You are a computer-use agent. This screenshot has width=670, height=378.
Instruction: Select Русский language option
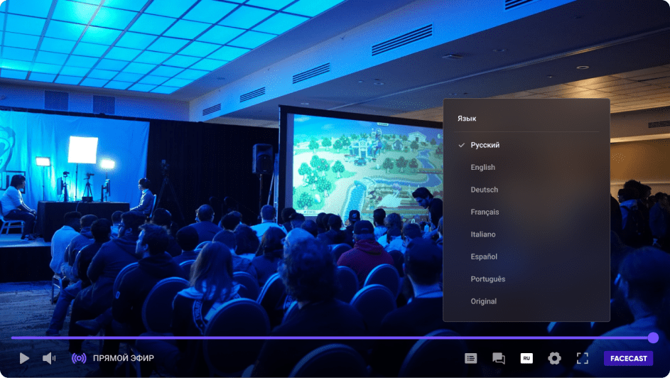(x=485, y=145)
